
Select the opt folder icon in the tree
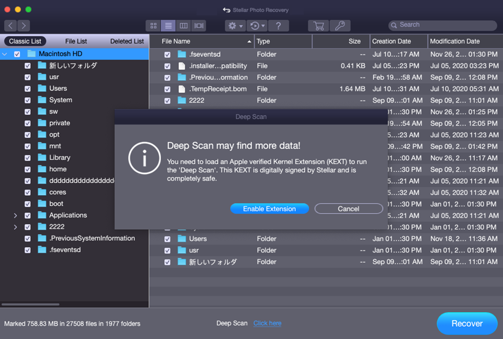[42, 134]
